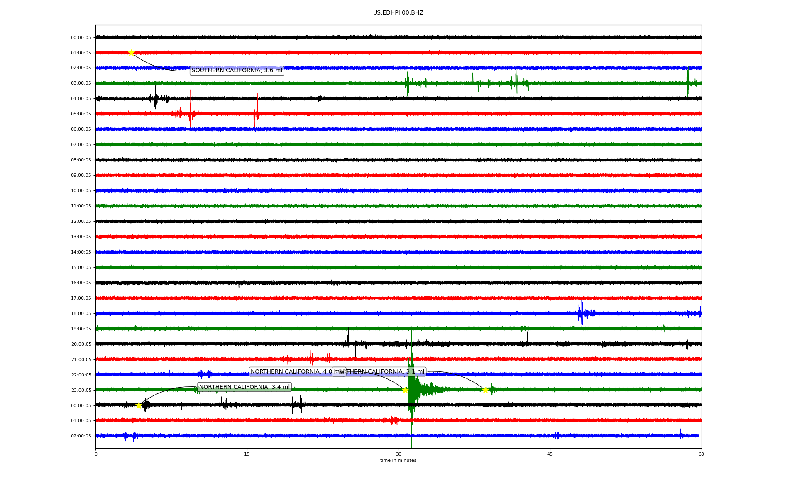Click the Northern California, 3.4 ml label
The image size is (797, 498).
[244, 387]
